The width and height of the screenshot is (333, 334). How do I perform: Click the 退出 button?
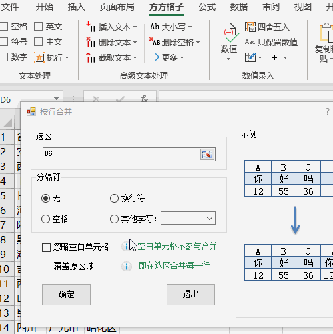click(190, 295)
